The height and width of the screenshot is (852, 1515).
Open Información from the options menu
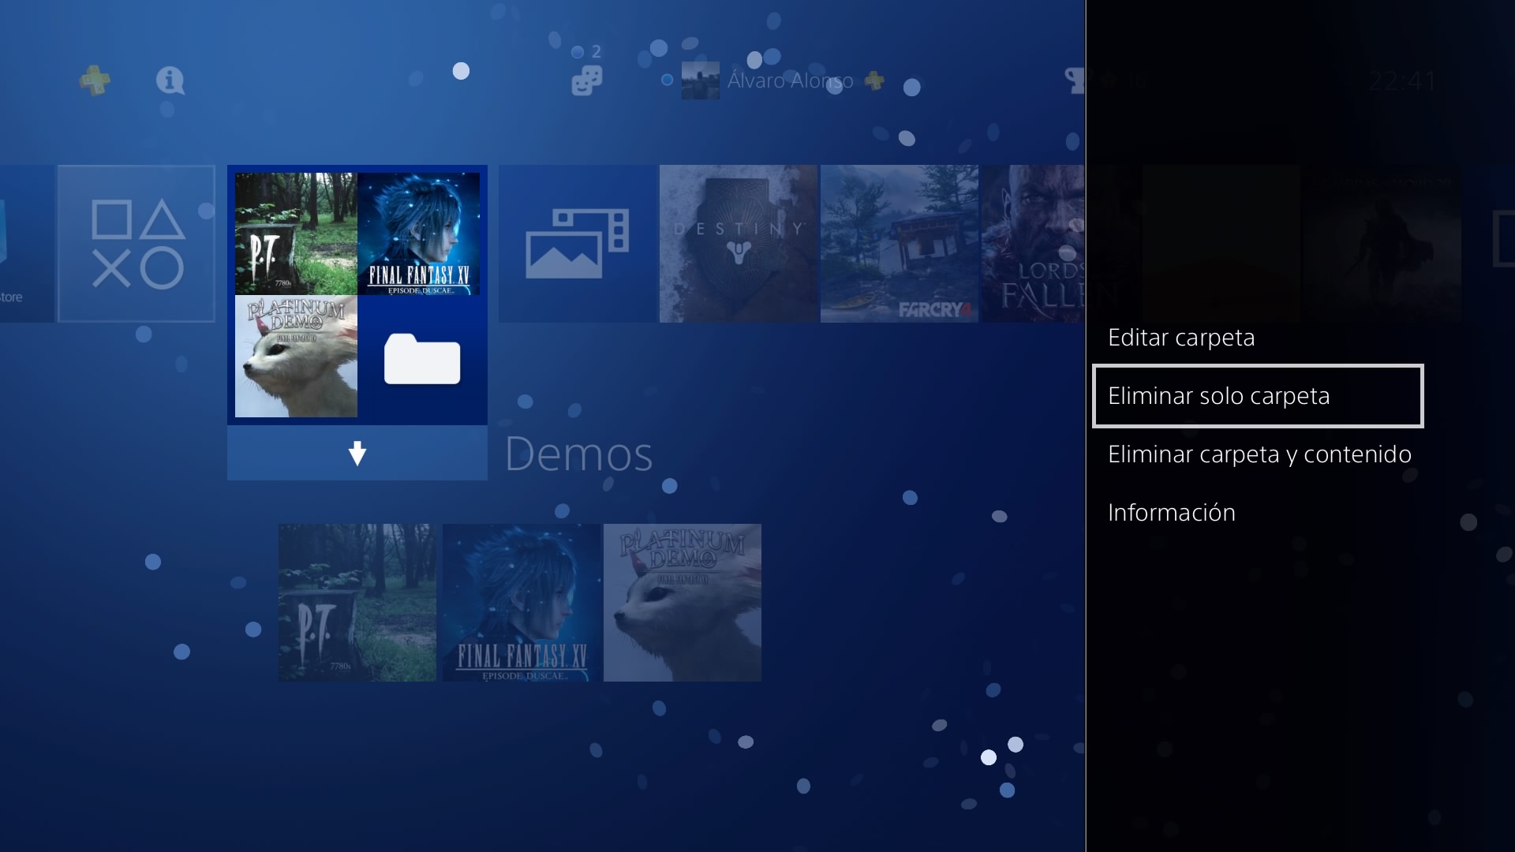(x=1171, y=513)
